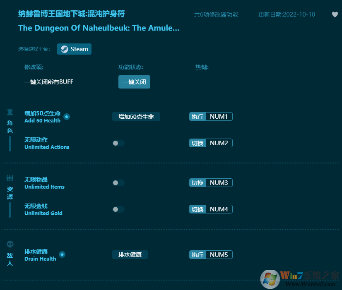The width and height of the screenshot is (342, 290).
Task: Click the NUM5 hotkey field
Action: click(x=219, y=255)
